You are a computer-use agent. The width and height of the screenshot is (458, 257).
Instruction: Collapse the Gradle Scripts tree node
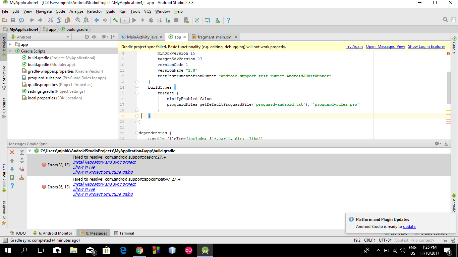10,51
